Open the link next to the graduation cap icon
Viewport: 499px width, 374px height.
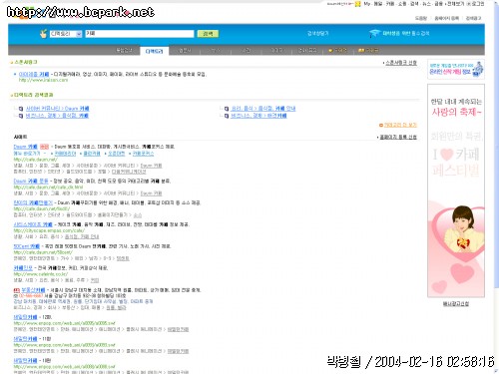click(406, 33)
